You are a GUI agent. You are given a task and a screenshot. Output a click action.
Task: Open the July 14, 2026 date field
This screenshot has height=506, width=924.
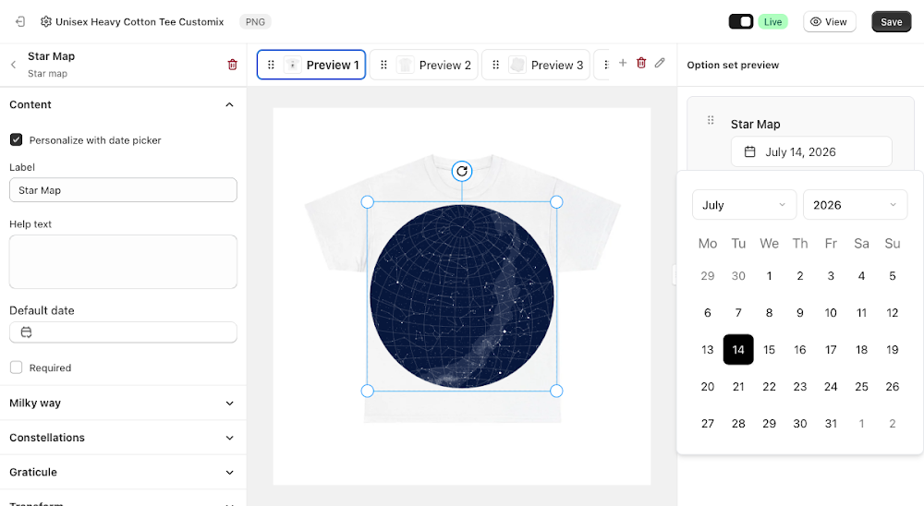pos(811,152)
